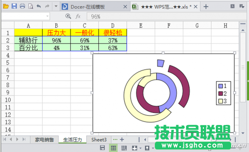
Task: Go to the next sheet arrow
Action: pyautogui.click(x=17, y=140)
